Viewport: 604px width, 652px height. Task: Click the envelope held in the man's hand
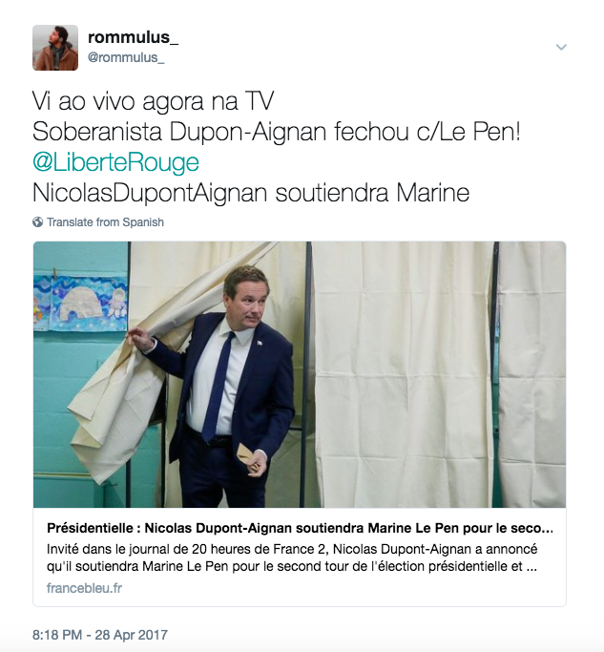[x=248, y=456]
